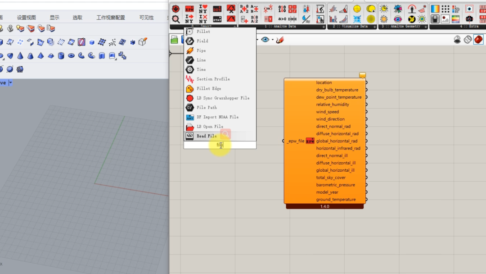Click the _epw_file input on the component
The width and height of the screenshot is (486, 274).
[295, 141]
